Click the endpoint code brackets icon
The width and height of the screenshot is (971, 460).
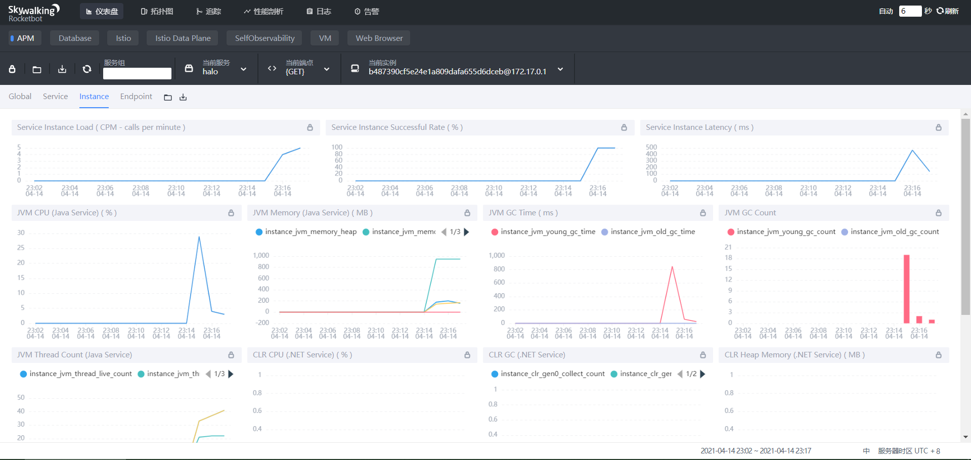(x=272, y=68)
